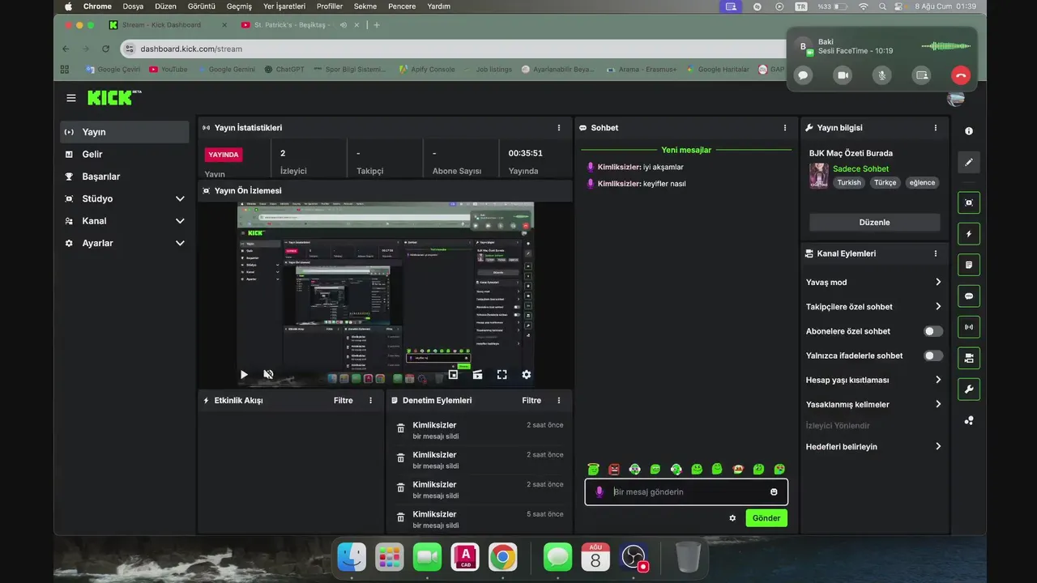Image resolution: width=1037 pixels, height=583 pixels.
Task: Toggle the broadcast statistics widget icon
Action: pos(969,327)
